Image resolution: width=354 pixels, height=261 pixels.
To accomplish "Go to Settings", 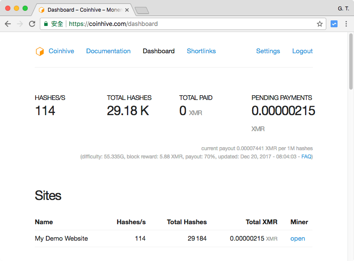I will (268, 51).
